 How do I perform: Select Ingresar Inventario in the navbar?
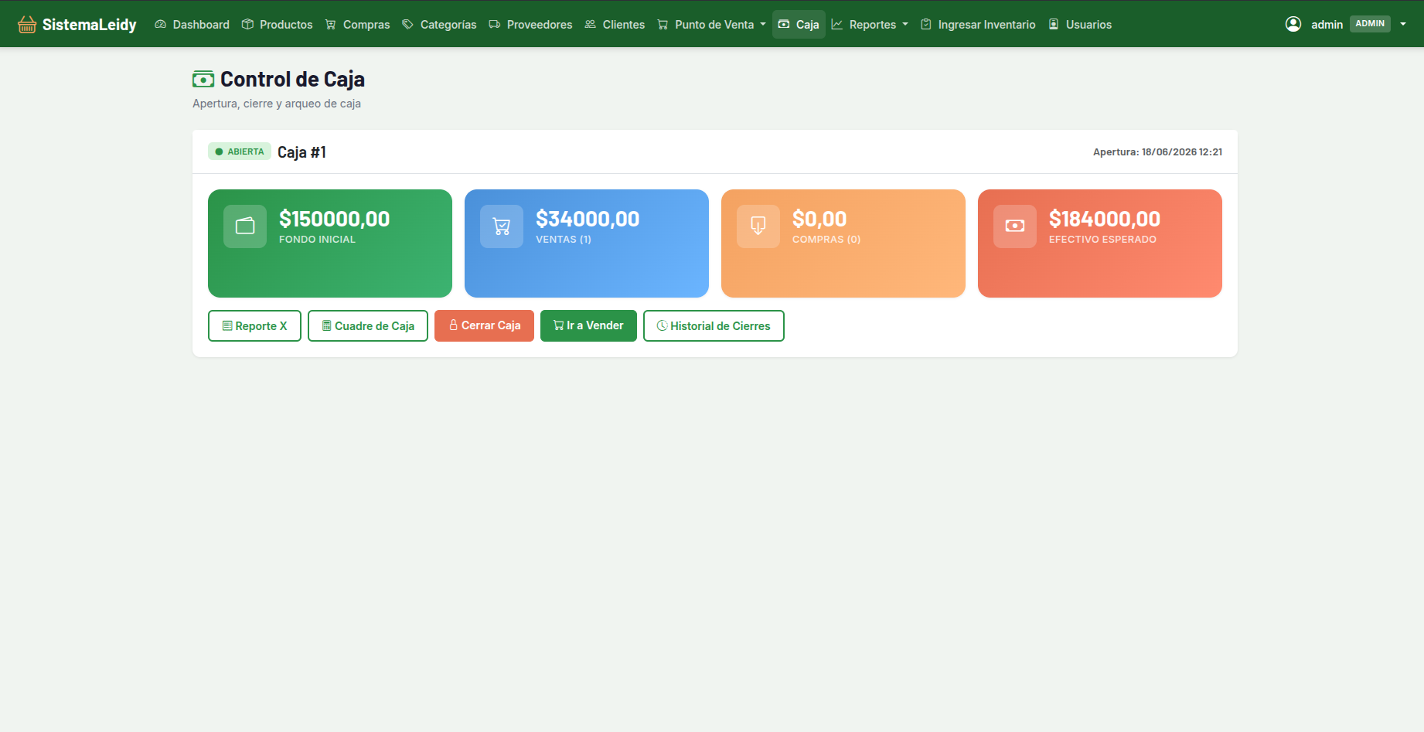978,25
